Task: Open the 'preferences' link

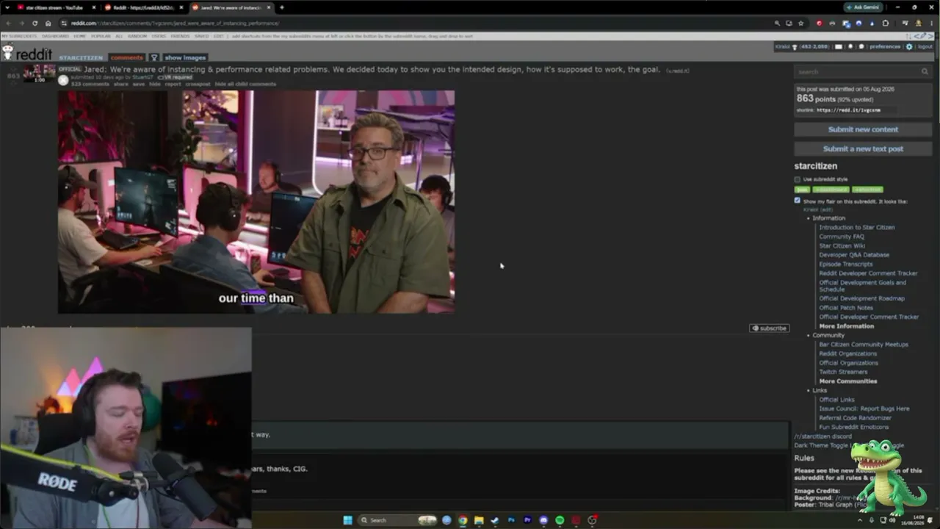Action: coord(885,46)
